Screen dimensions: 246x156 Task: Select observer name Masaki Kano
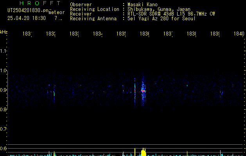pyautogui.click(x=142, y=4)
